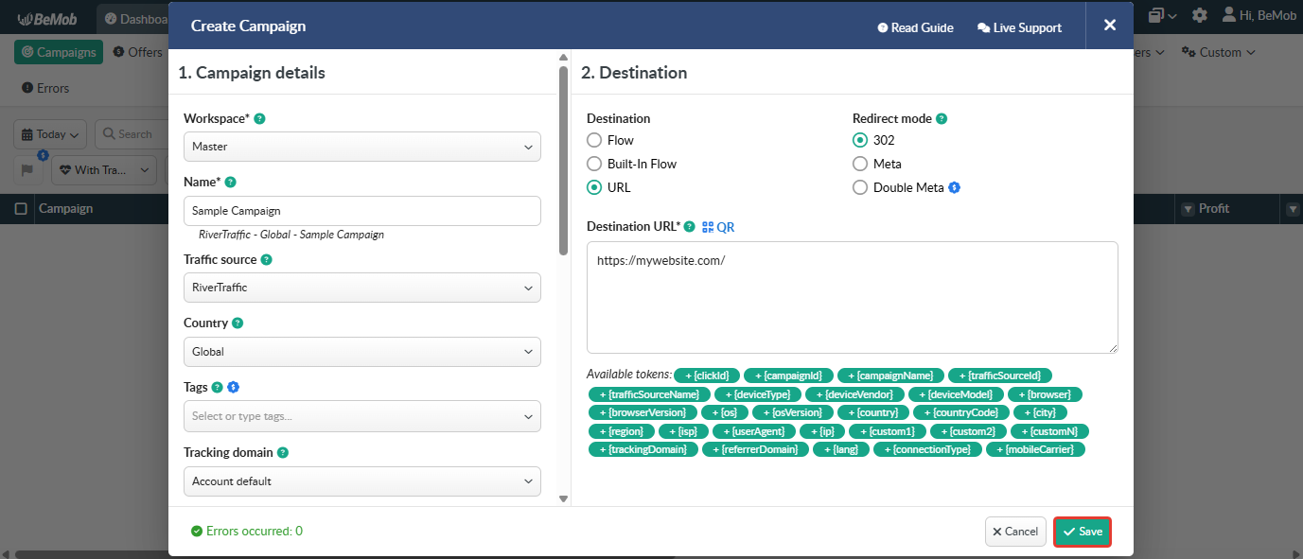
Task: Select the Built-In Flow radio button
Action: click(594, 164)
